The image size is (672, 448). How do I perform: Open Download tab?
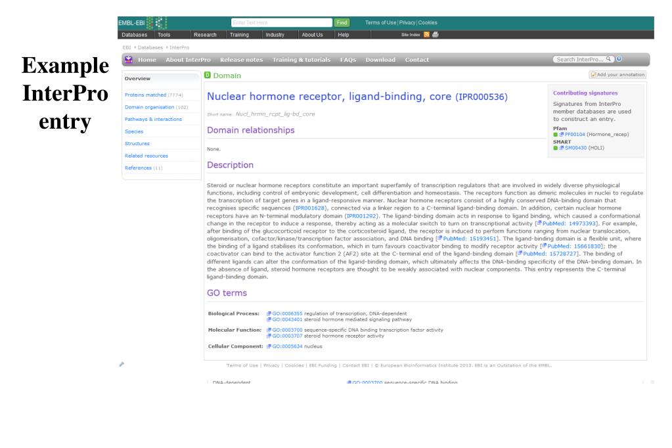point(380,60)
